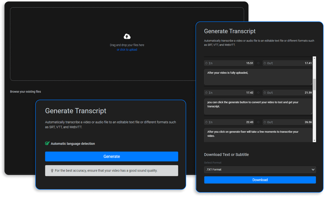Click the clock icon beside In 15.51
This screenshot has height=197, width=325.
coord(206,63)
